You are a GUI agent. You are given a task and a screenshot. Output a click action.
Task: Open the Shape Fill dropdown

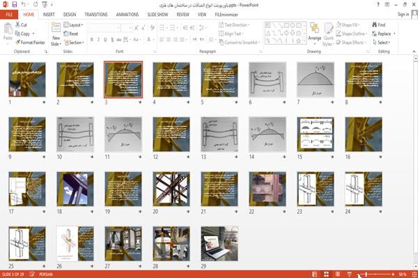tap(348, 25)
